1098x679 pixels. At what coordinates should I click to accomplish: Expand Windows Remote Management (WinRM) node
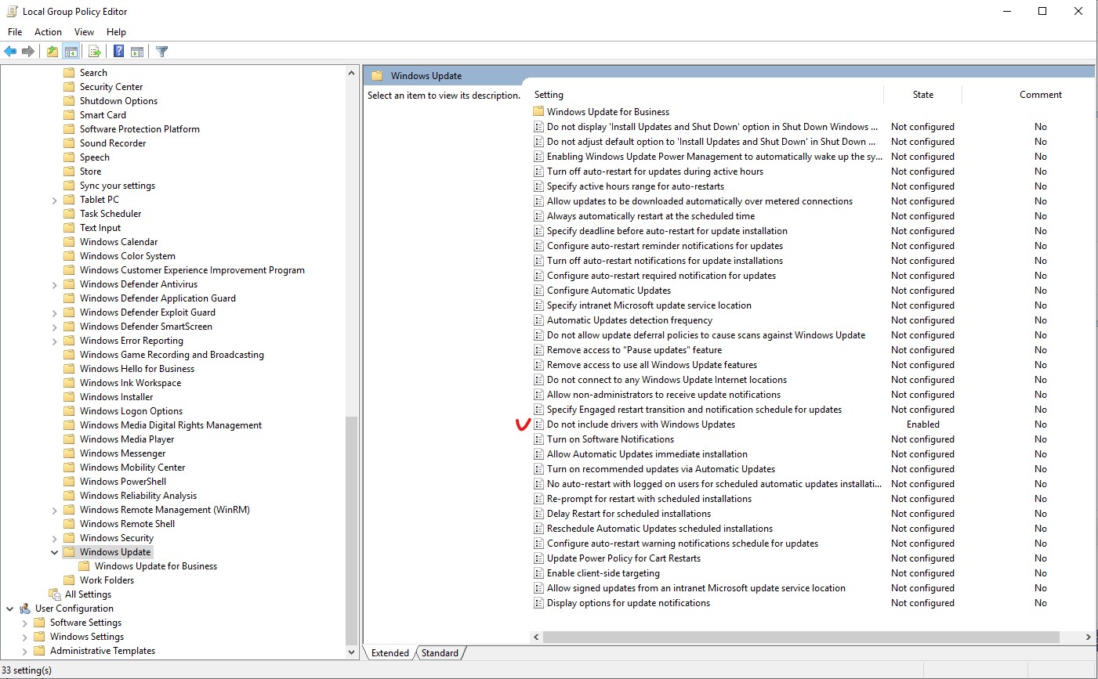coord(54,511)
